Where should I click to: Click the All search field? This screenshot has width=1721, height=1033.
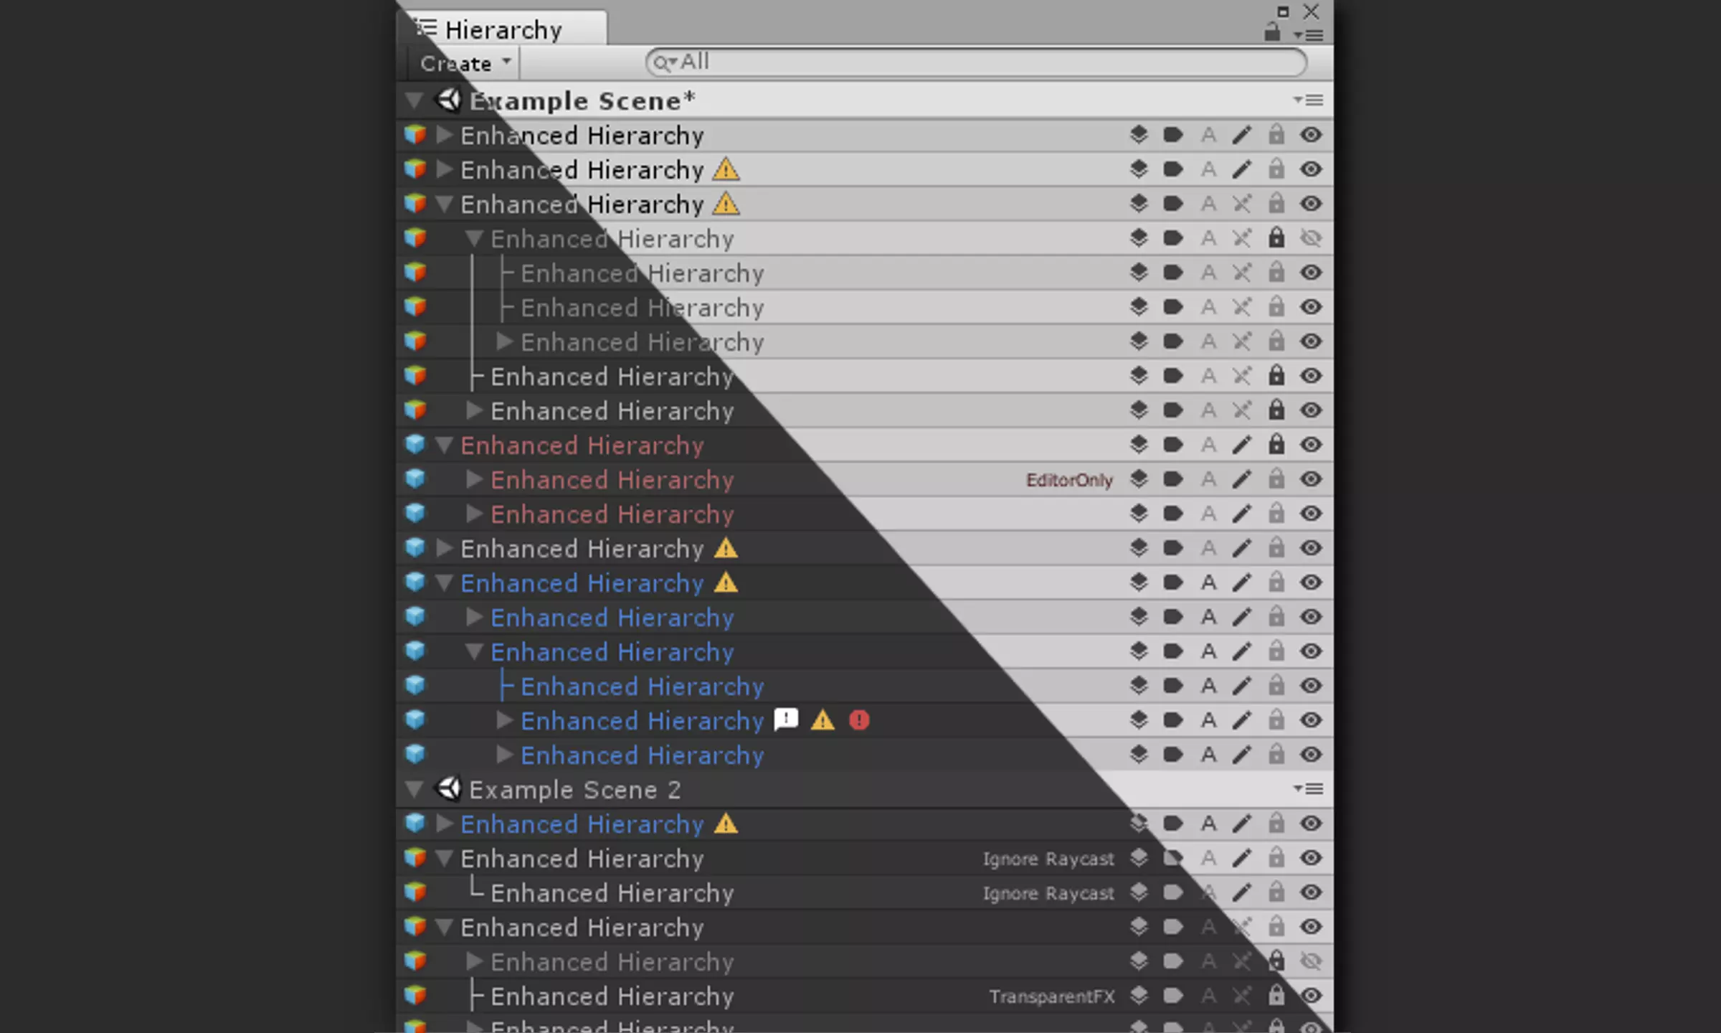click(976, 62)
